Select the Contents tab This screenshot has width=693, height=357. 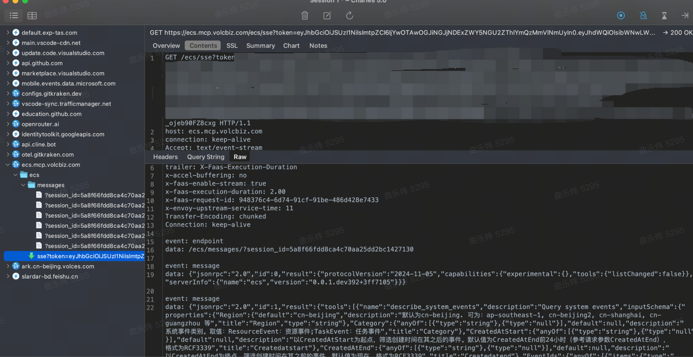point(204,46)
